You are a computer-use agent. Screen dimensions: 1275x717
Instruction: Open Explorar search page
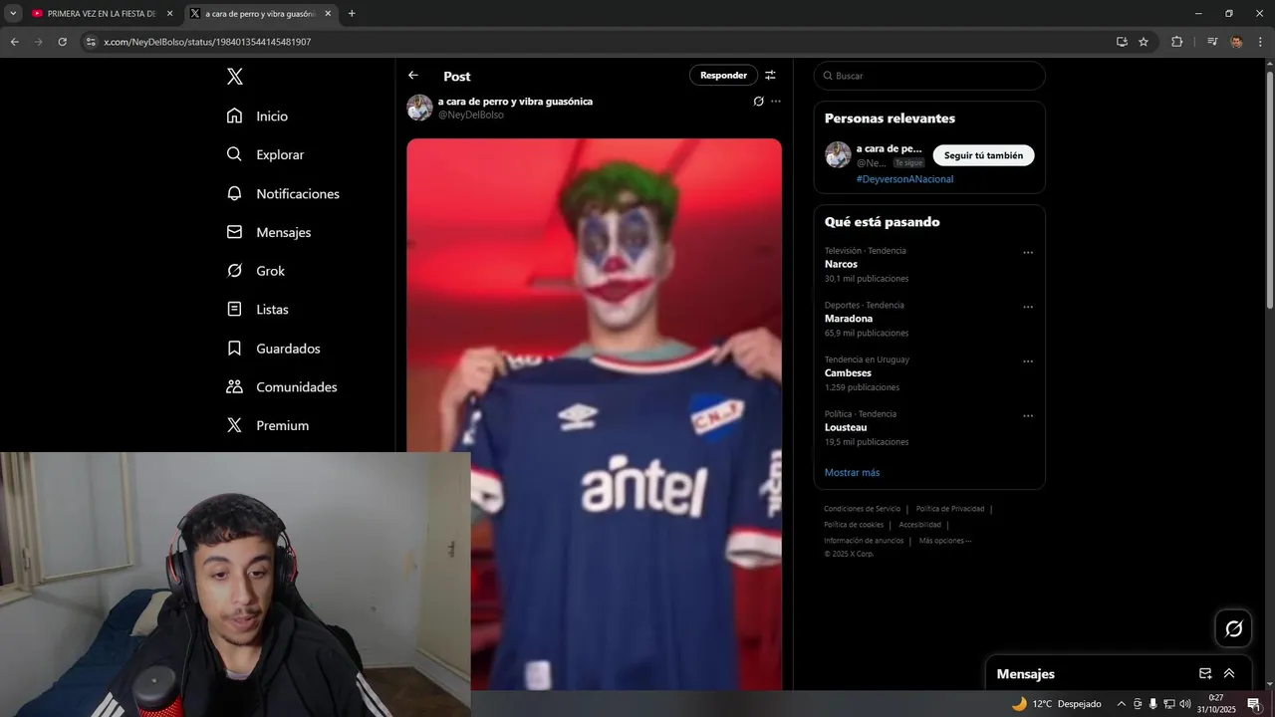point(265,154)
